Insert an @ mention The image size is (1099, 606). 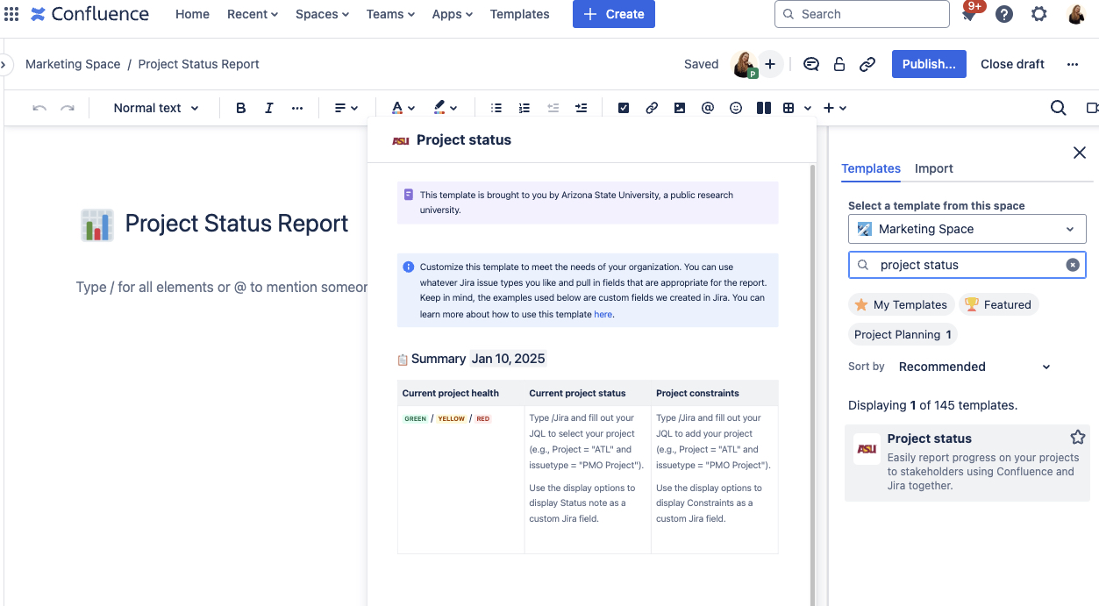[x=708, y=108]
